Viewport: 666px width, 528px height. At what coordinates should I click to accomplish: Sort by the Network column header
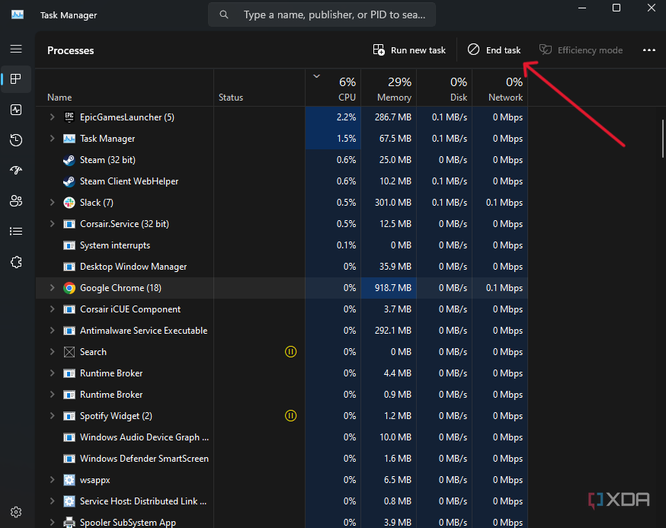(500, 88)
